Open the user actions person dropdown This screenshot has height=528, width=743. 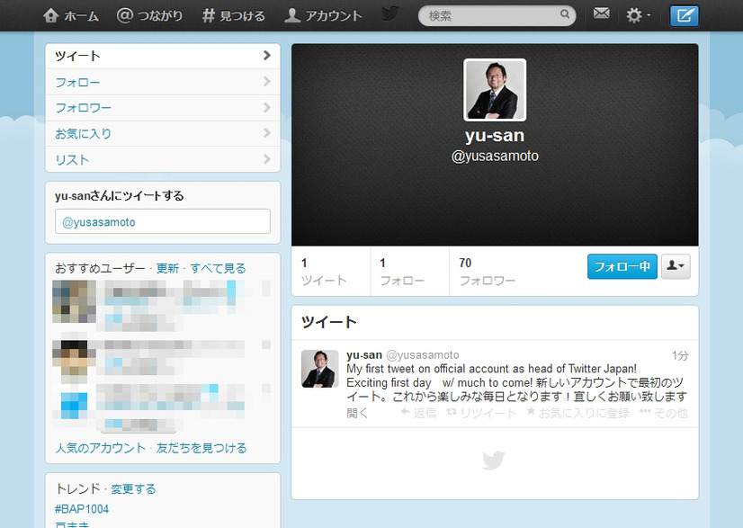(x=676, y=266)
